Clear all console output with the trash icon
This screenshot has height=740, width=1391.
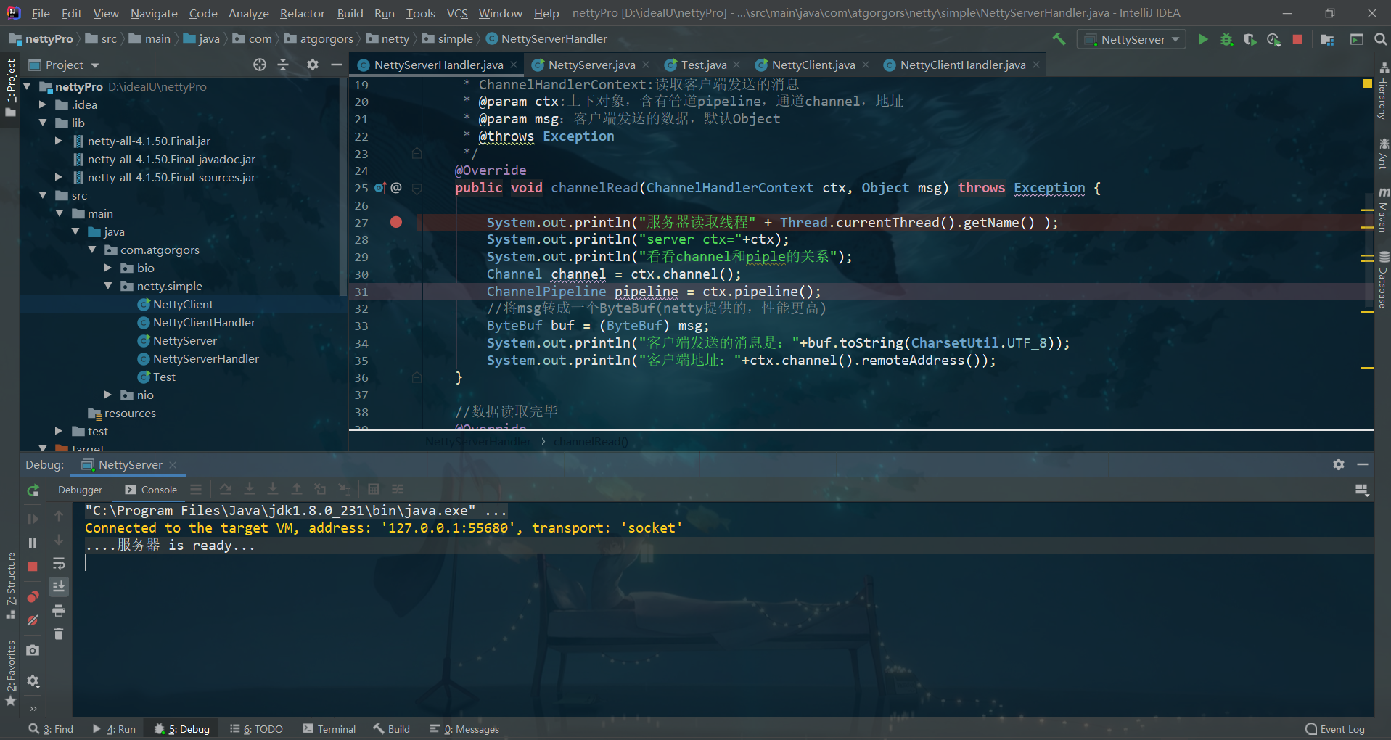pyautogui.click(x=59, y=634)
